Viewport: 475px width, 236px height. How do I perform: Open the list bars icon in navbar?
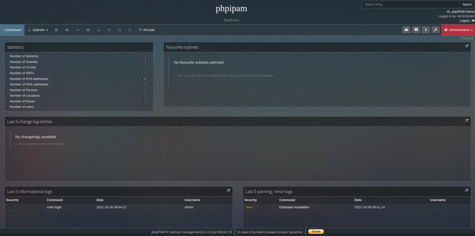109,30
